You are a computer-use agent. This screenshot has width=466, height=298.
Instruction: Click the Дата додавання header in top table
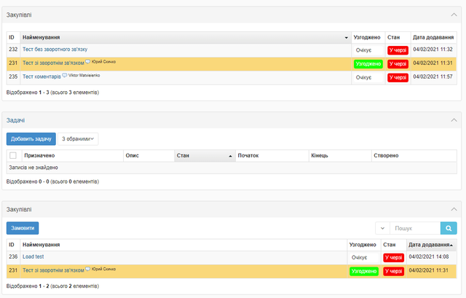pyautogui.click(x=433, y=37)
